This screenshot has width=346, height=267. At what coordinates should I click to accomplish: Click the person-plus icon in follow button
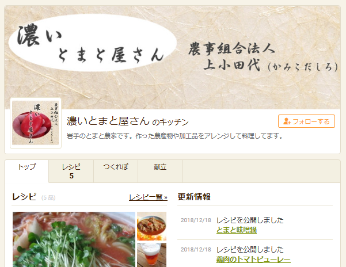(287, 121)
